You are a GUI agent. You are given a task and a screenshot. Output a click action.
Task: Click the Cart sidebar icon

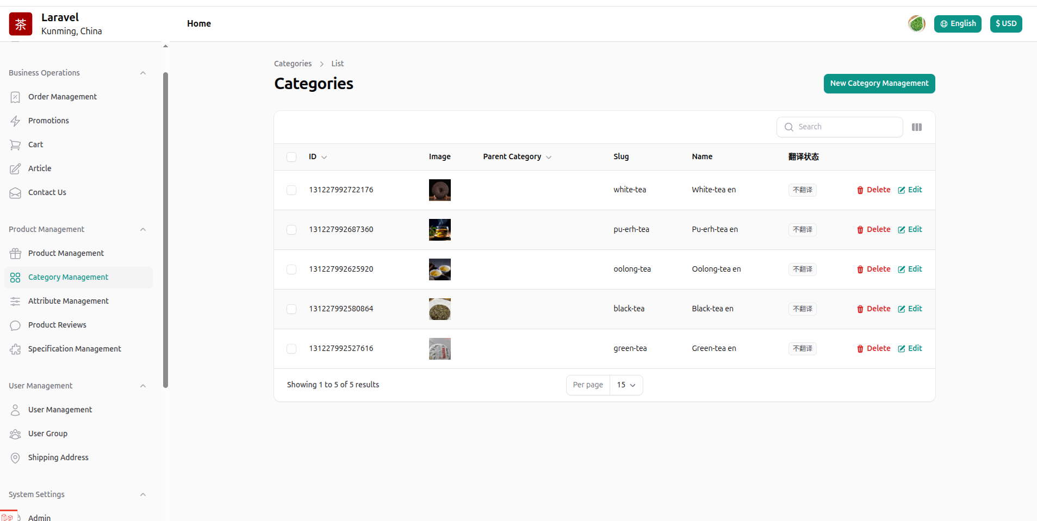point(15,145)
